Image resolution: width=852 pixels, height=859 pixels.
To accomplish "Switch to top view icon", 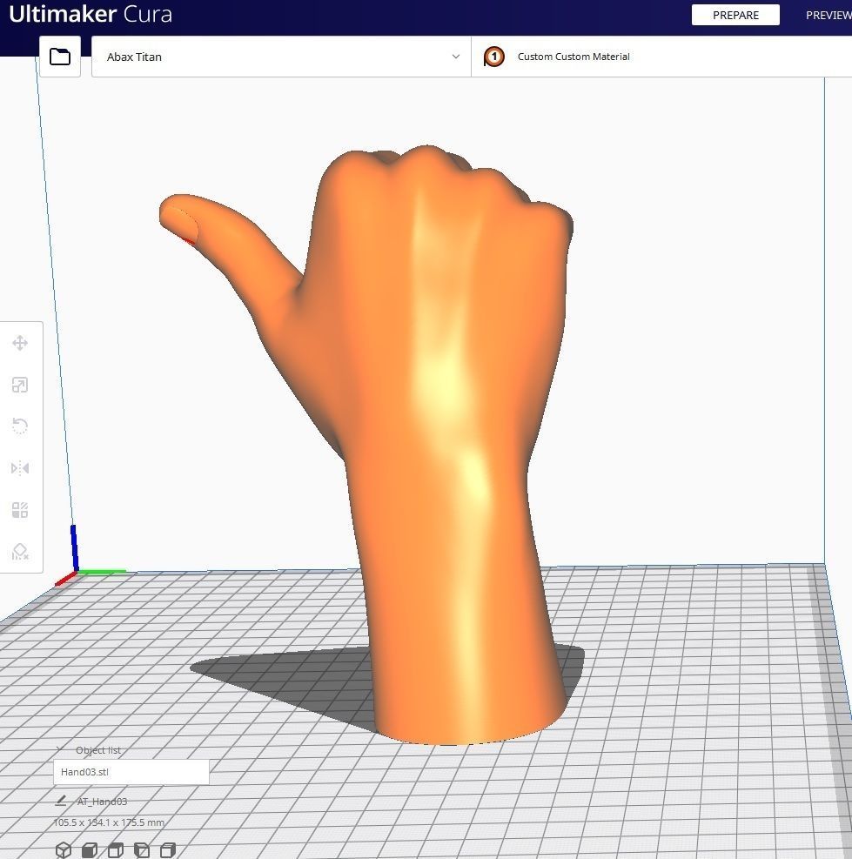I will click(116, 849).
